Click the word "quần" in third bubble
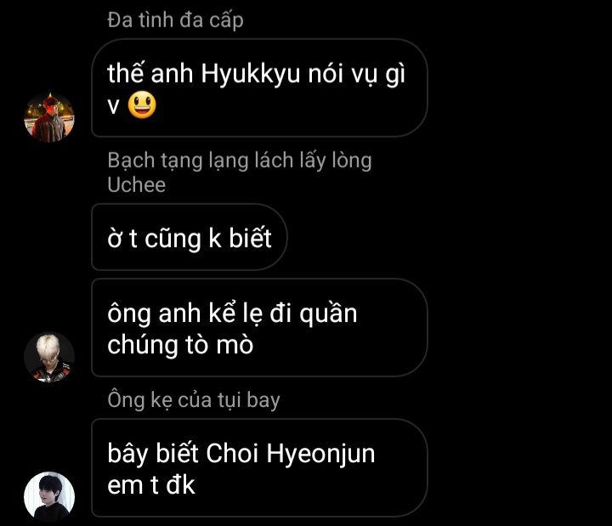 [328, 314]
